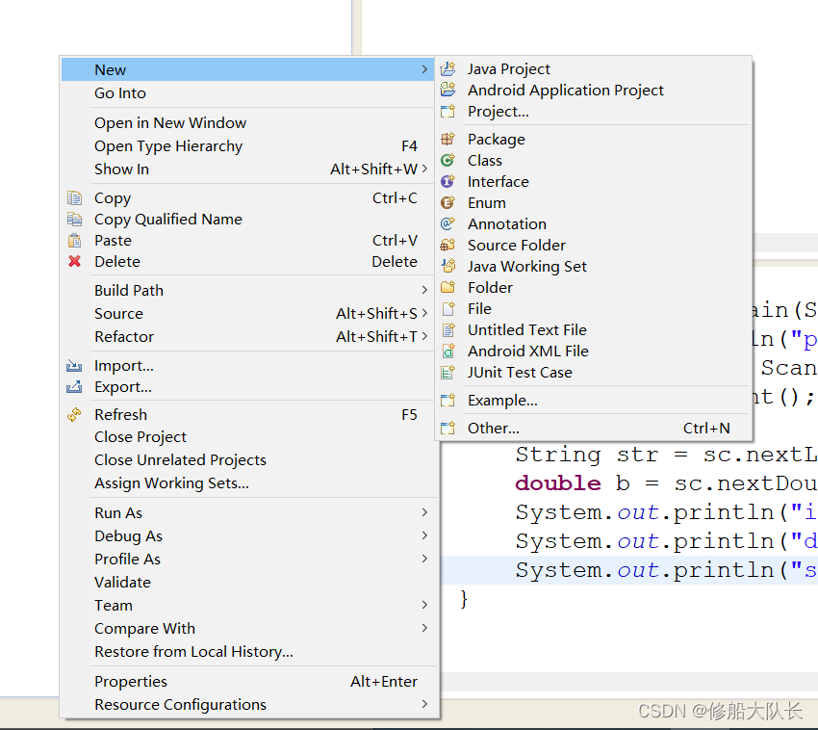
Task: Select Open Type Hierarchy
Action: point(249,146)
